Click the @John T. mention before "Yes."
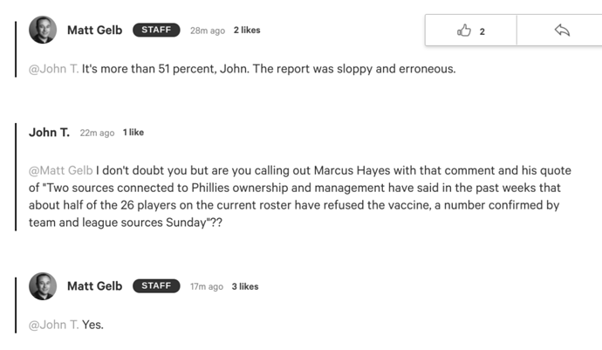 tap(54, 325)
